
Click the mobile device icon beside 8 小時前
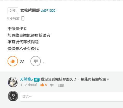pos(23,18)
